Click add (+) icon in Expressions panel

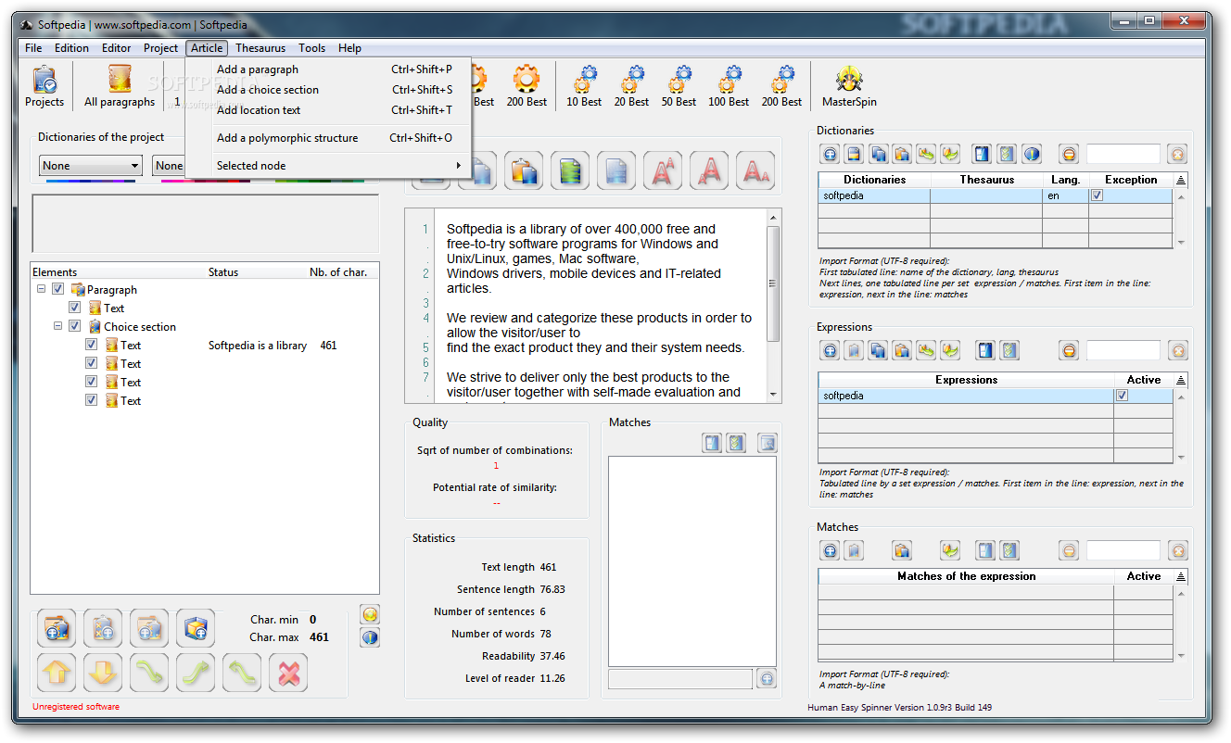click(830, 350)
